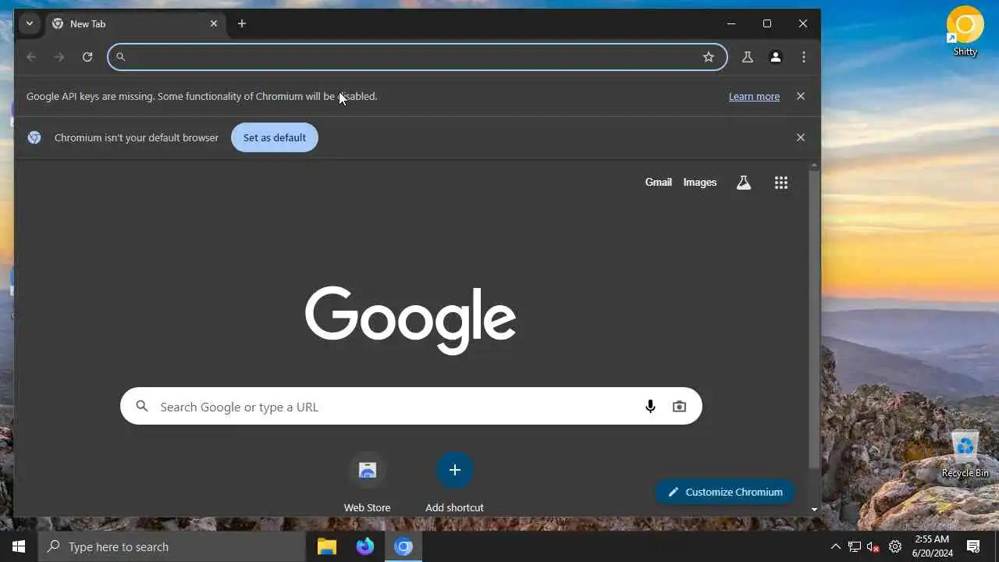Start voice search with microphone icon
This screenshot has width=999, height=562.
click(650, 407)
